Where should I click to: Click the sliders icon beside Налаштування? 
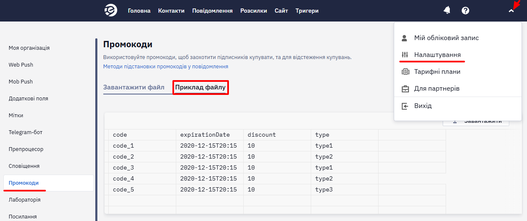[x=405, y=55]
